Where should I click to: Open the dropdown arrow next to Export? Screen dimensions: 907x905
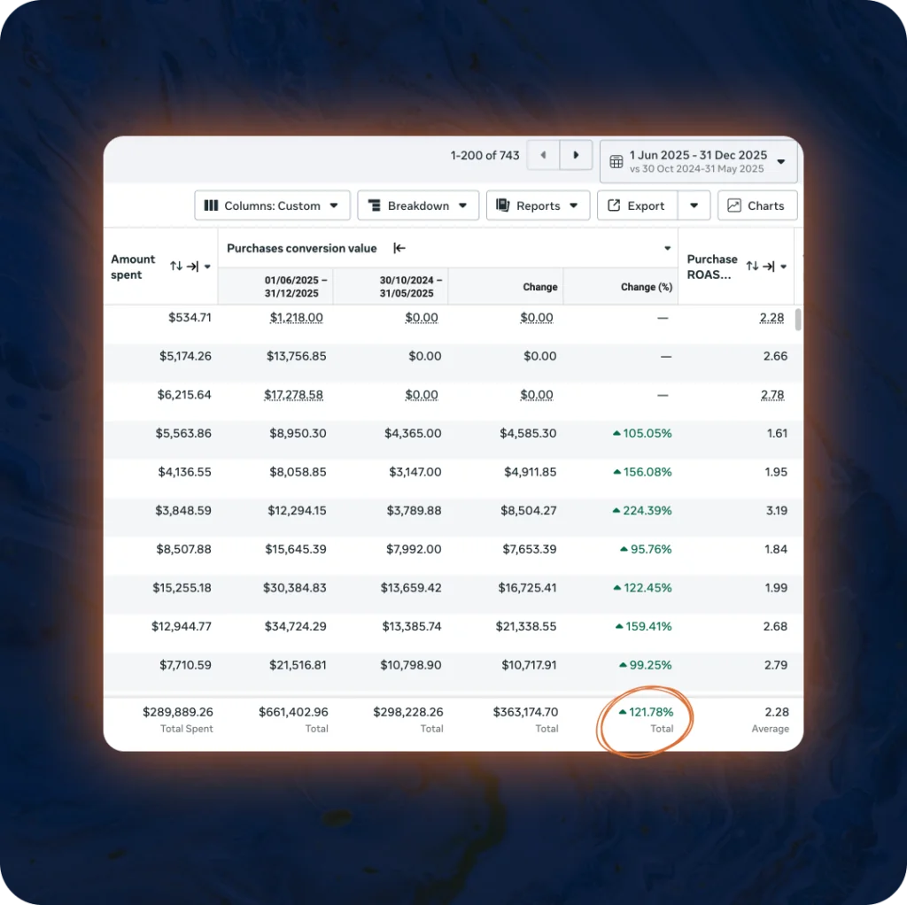coord(694,205)
